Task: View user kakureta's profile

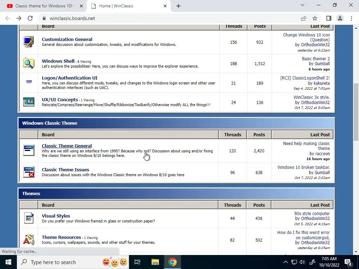Action: coord(322,83)
